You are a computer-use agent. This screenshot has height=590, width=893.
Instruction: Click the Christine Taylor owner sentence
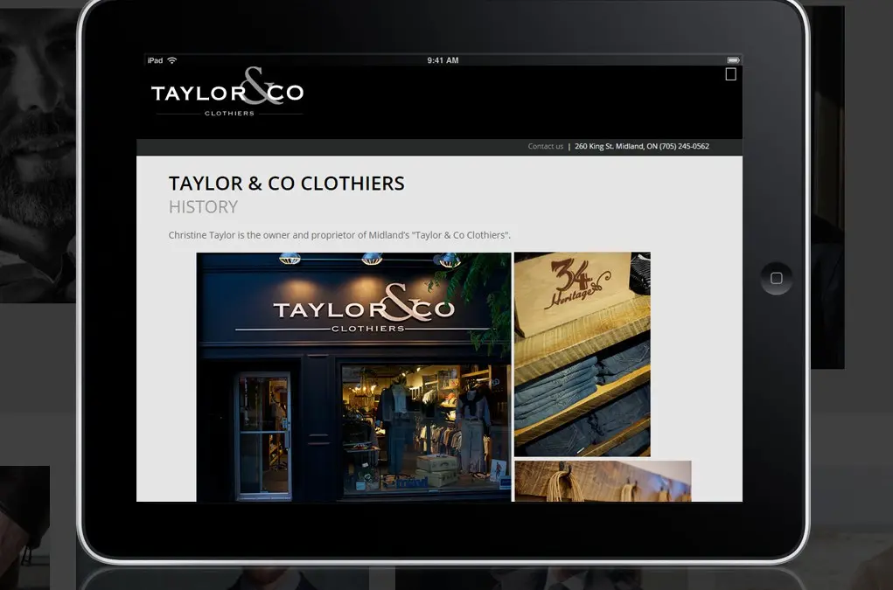[339, 235]
